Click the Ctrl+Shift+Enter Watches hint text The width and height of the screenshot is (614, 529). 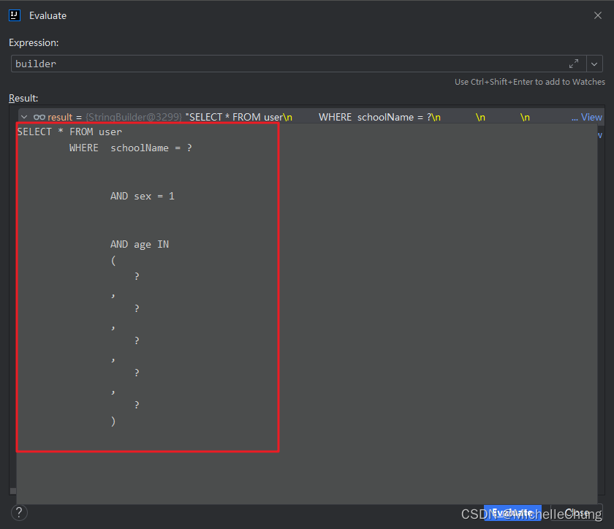(x=530, y=82)
